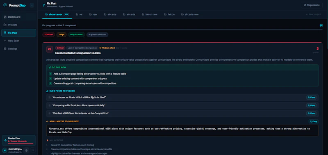Click 'Create comparison tables with unique aircarta,eex benefits'

[x=81, y=149]
